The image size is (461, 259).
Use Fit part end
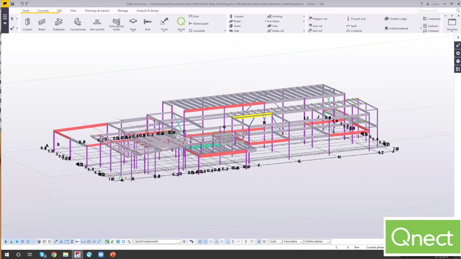click(356, 19)
